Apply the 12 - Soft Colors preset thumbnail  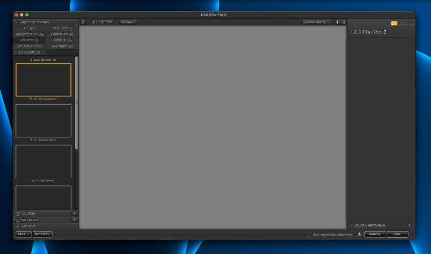pos(44,161)
